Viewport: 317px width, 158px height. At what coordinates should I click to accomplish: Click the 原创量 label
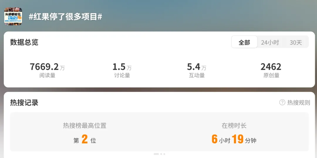click(271, 75)
